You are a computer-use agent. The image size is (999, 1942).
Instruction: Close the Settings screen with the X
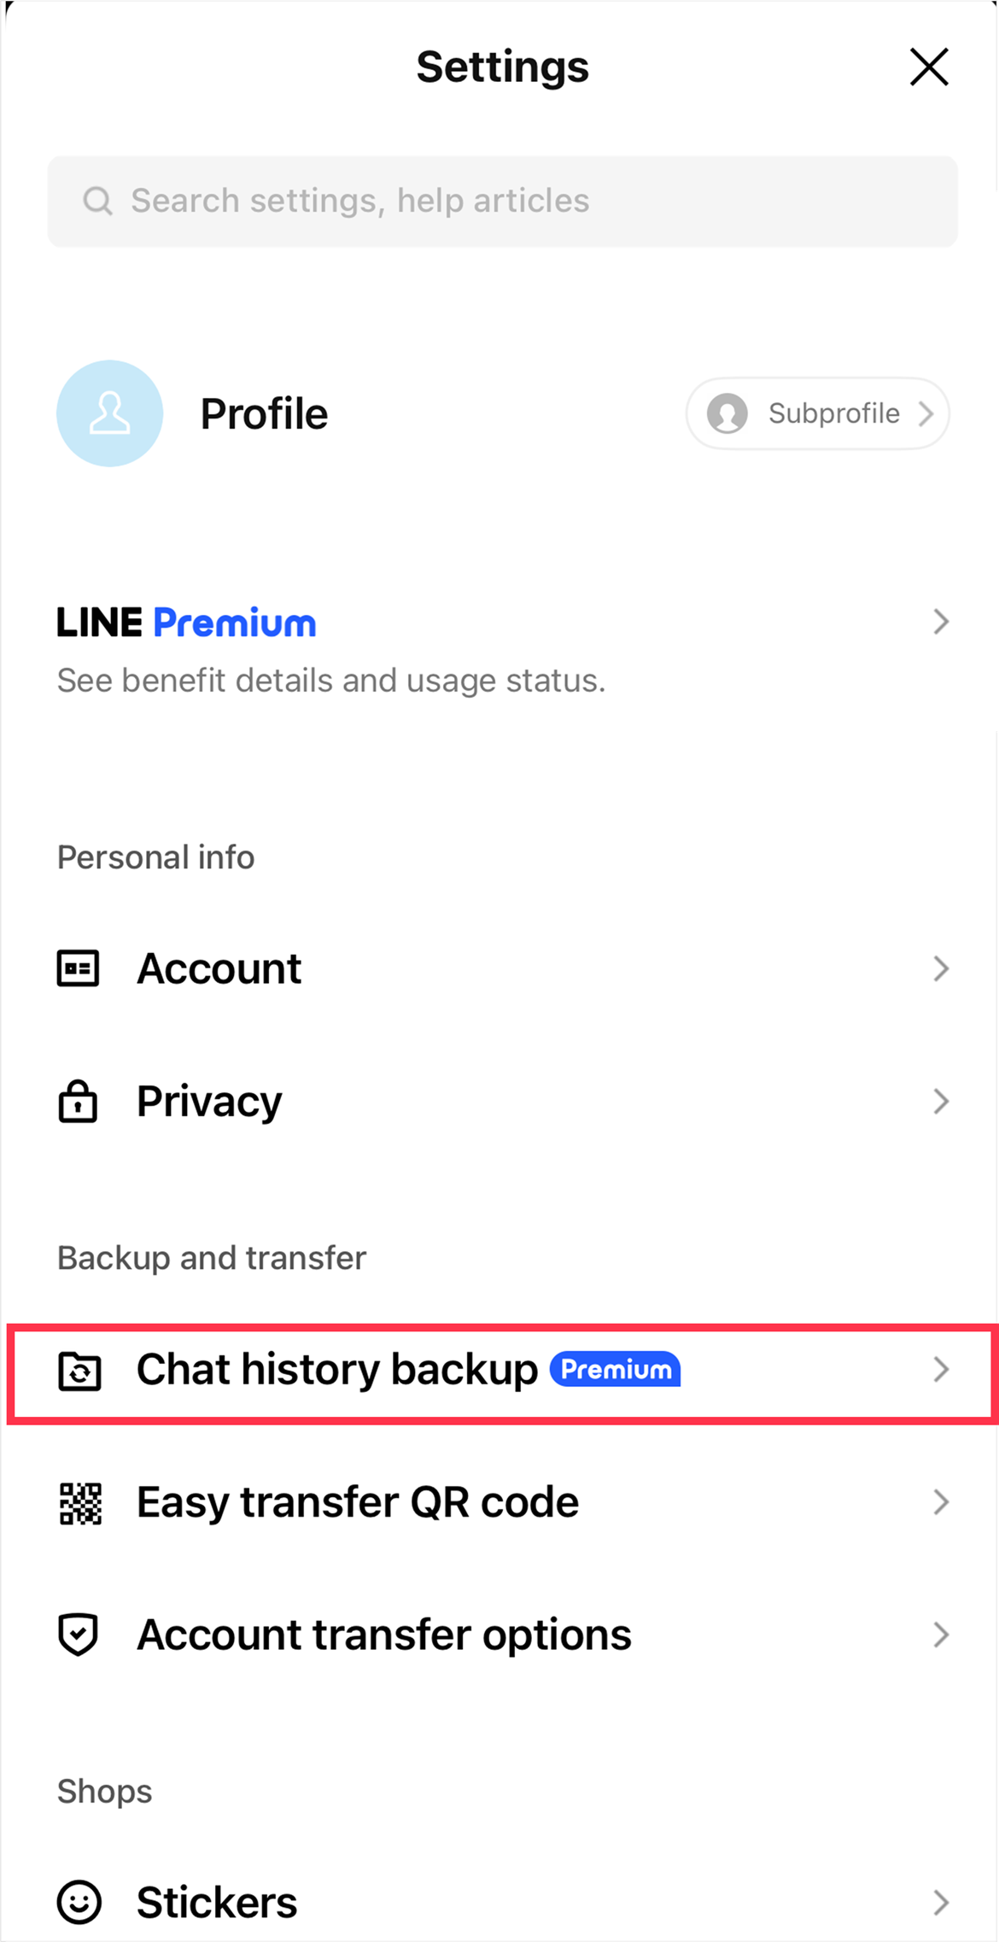tap(929, 67)
